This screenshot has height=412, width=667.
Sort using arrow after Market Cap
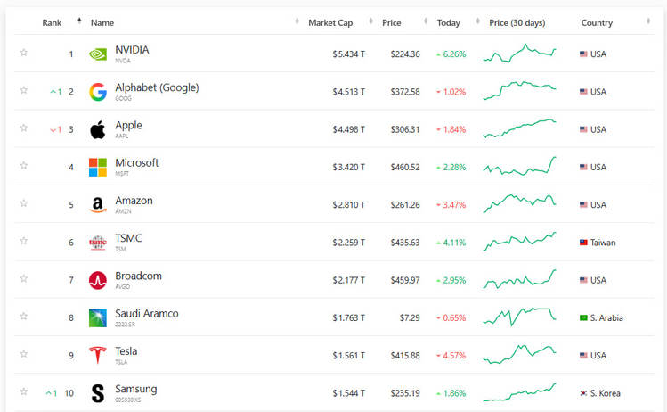[x=371, y=21]
